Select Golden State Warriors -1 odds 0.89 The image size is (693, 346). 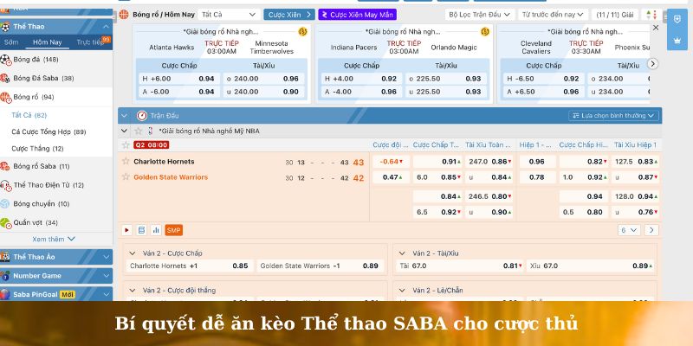pos(320,266)
